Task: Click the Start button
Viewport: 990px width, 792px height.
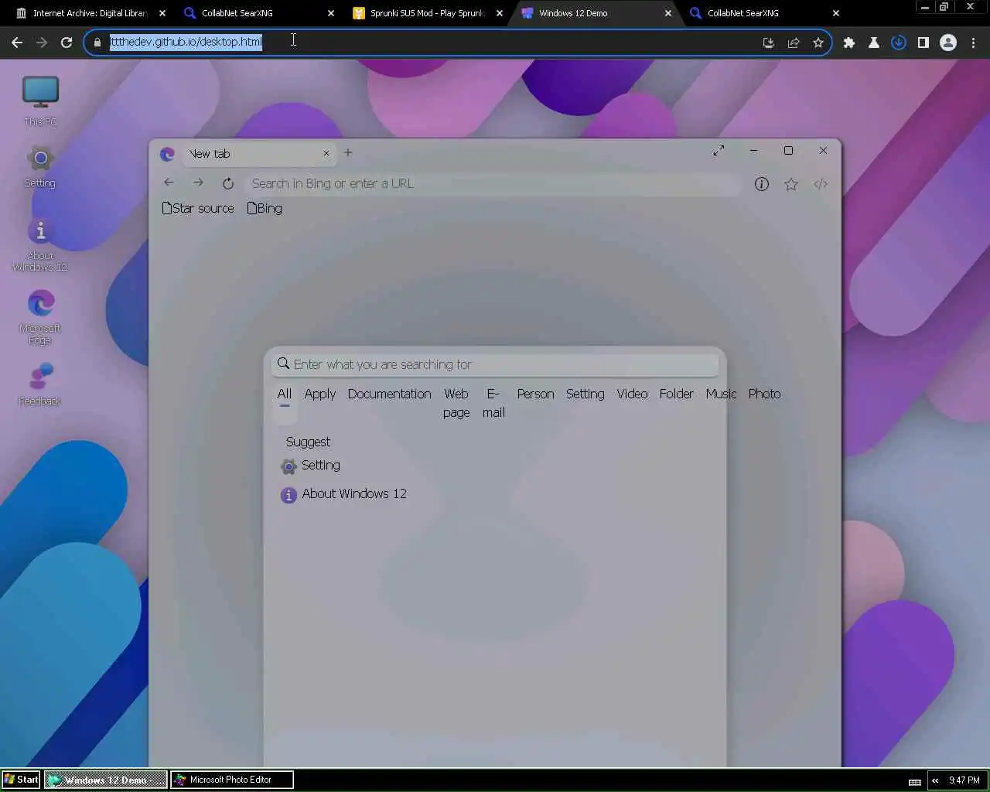Action: (21, 780)
